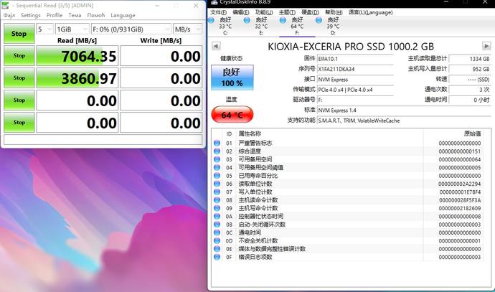Open the Language menu in CrystalDiskMark
The width and height of the screenshot is (495, 292).
click(123, 15)
